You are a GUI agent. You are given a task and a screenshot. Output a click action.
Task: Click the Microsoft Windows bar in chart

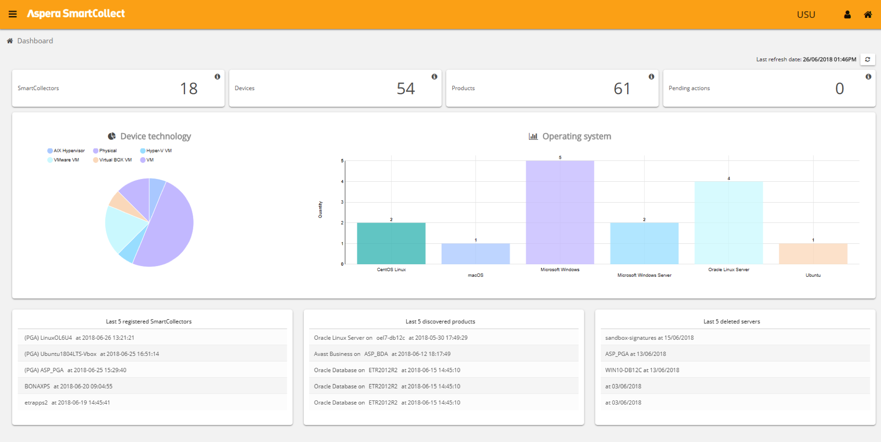tap(560, 212)
